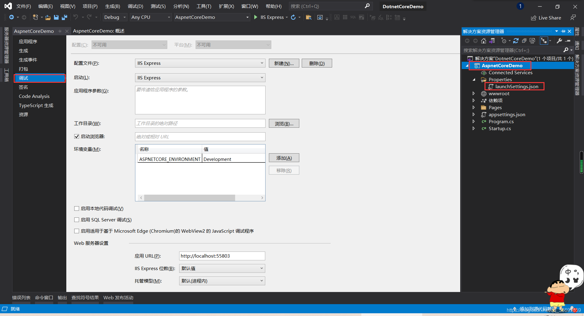Image resolution: width=584 pixels, height=316 pixels.
Task: Click the Redo arrow icon
Action: 89,17
